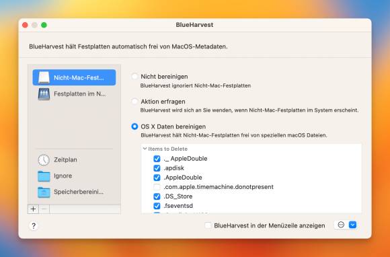Zoom the window with the green button
The height and width of the screenshot is (257, 390).
tap(44, 25)
